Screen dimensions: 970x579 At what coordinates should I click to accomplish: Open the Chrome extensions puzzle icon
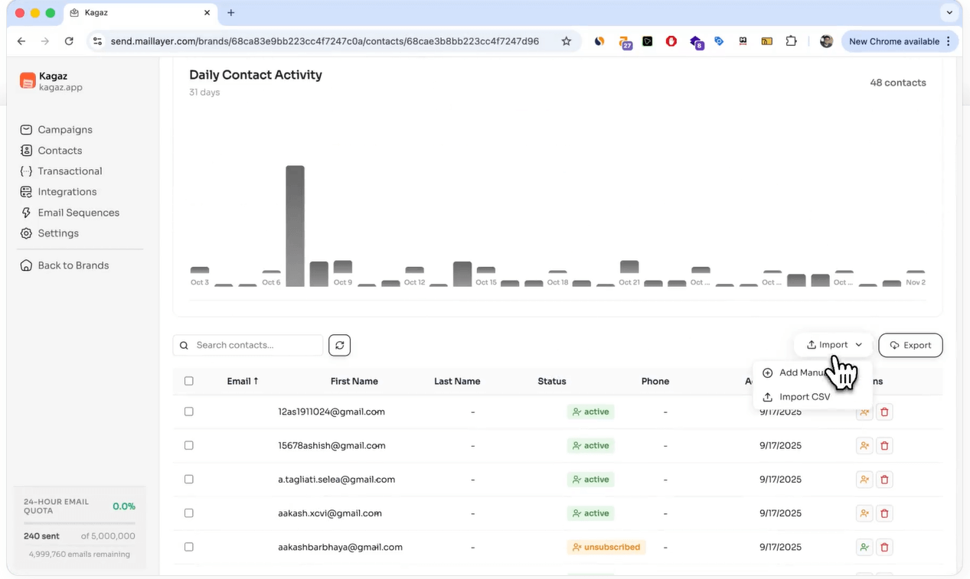pyautogui.click(x=792, y=41)
